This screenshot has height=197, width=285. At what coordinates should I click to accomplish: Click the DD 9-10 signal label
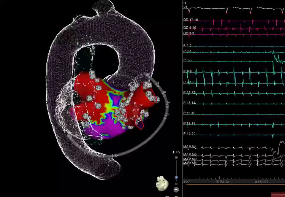190,27
